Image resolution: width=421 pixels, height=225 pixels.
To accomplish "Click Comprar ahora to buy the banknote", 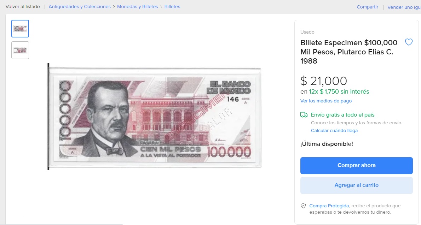I will tap(356, 165).
